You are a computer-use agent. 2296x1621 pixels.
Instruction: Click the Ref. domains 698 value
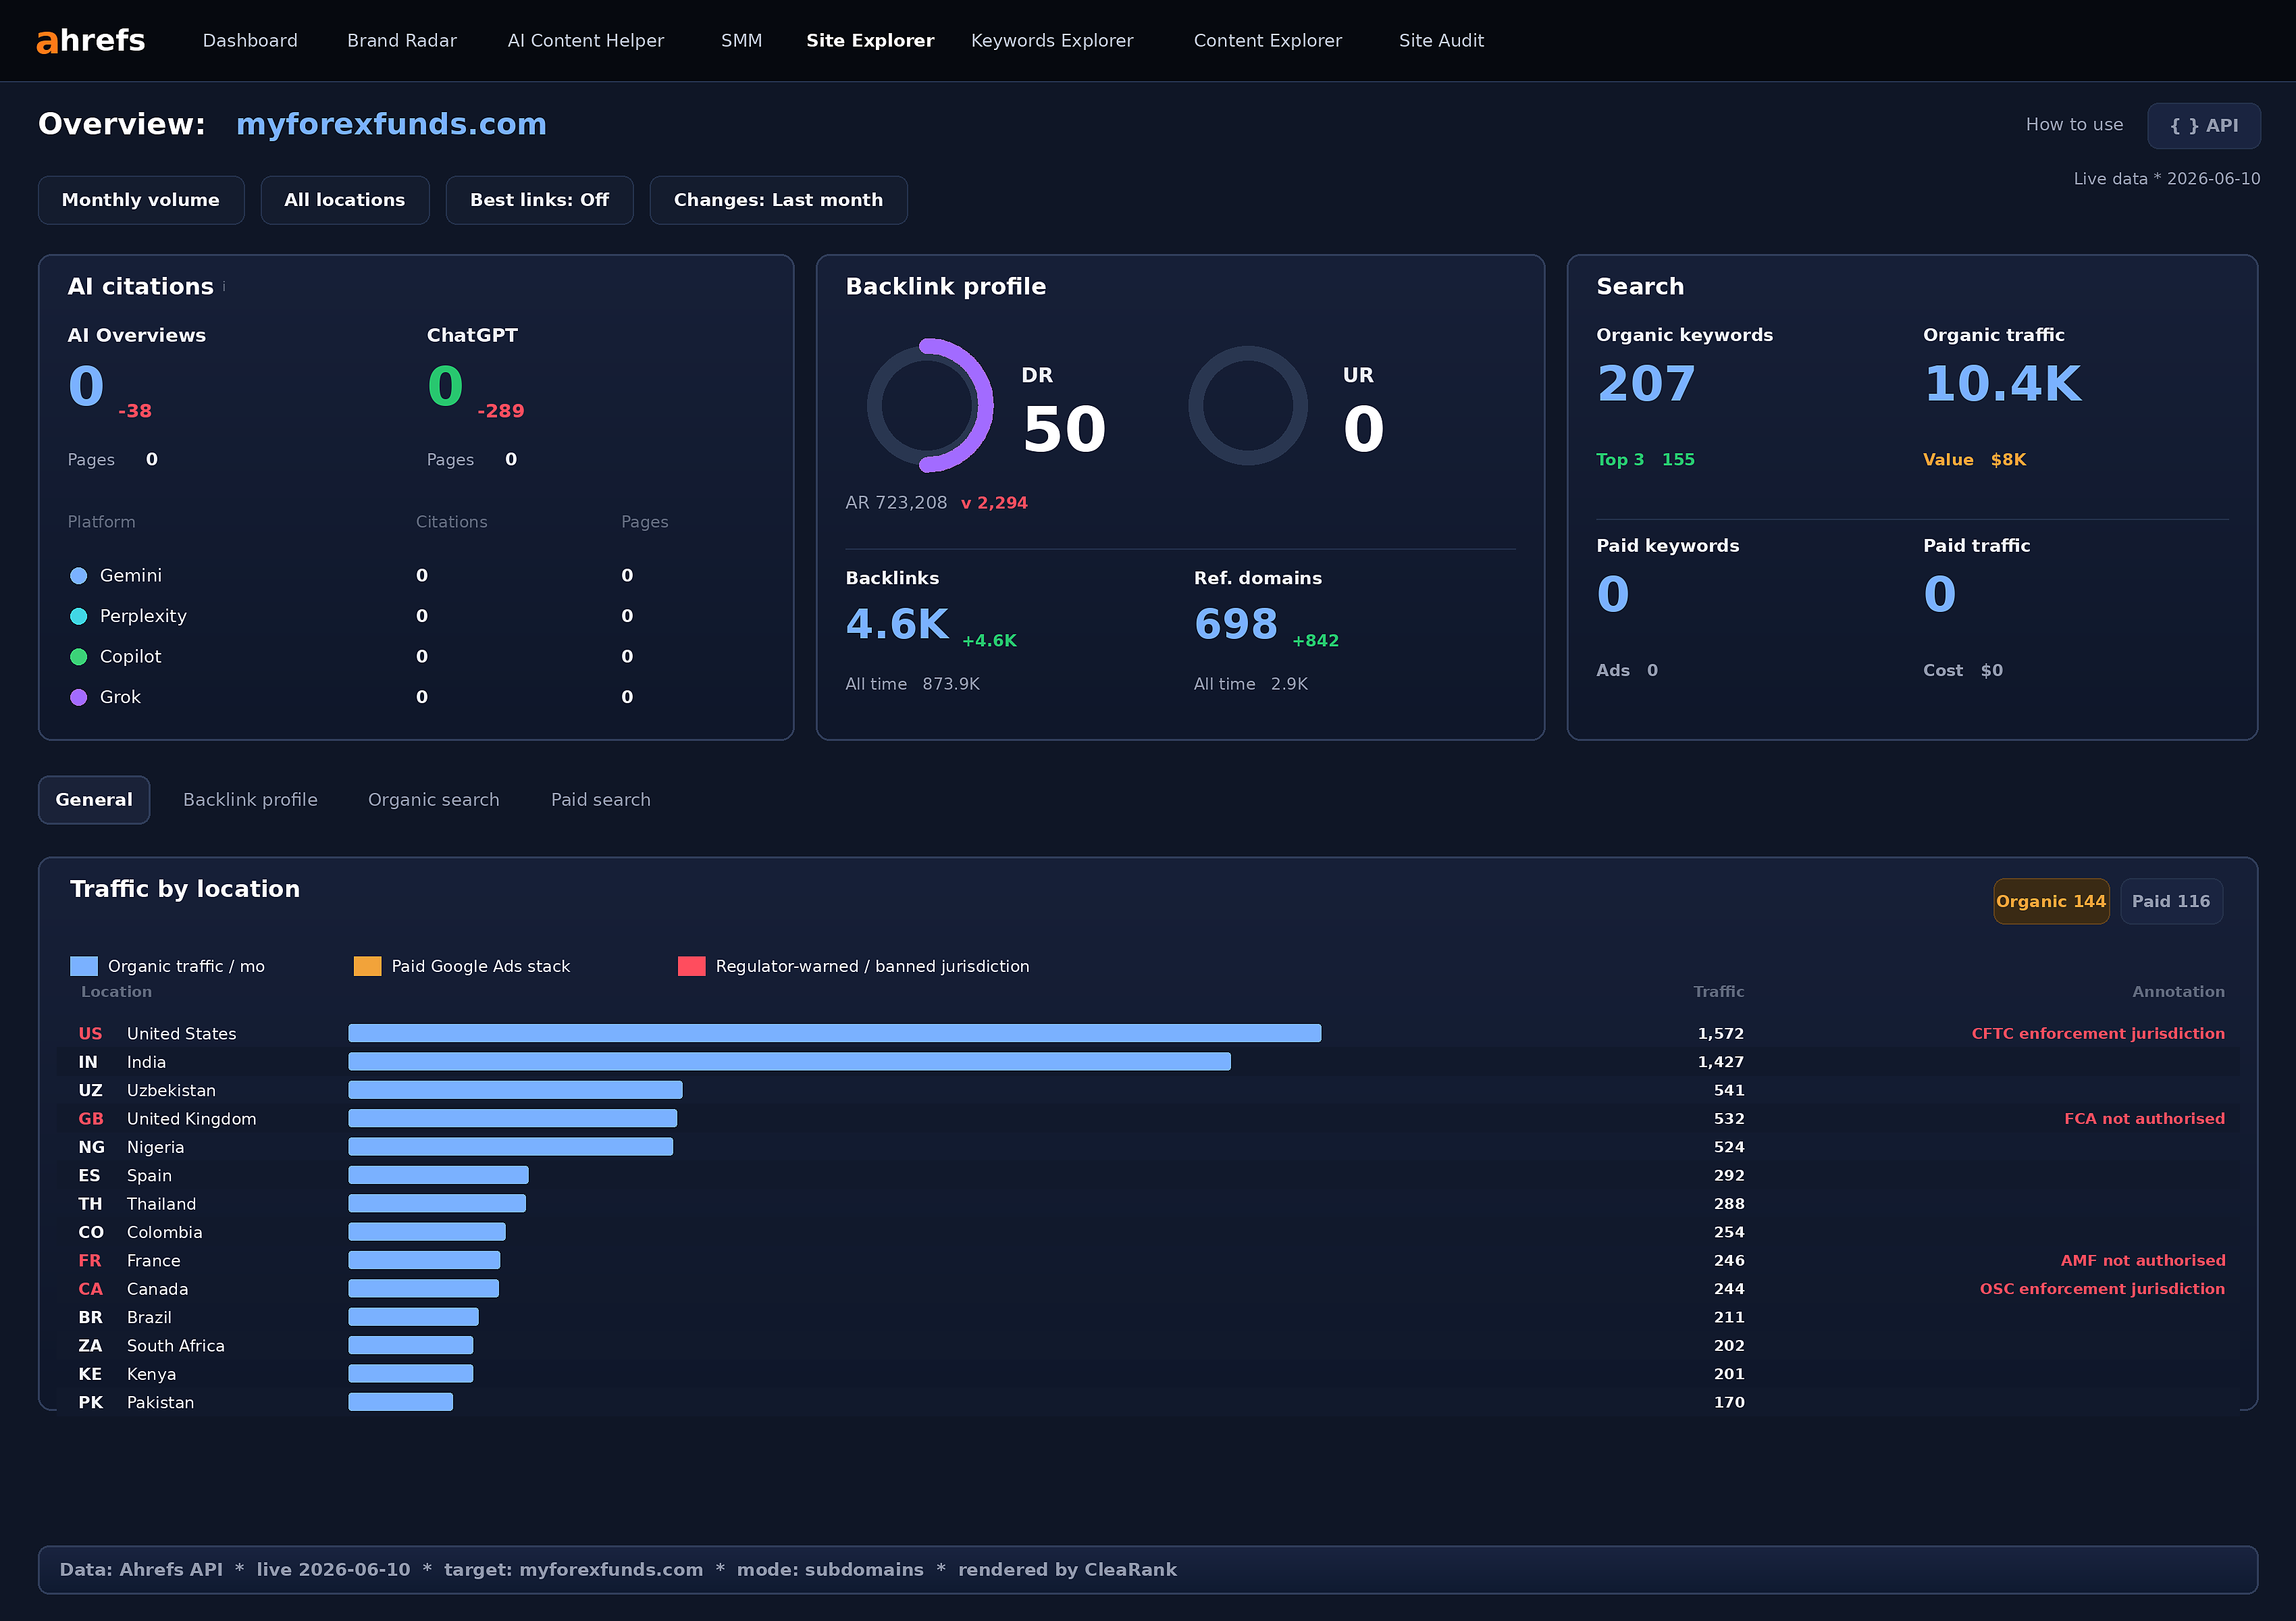[1236, 625]
